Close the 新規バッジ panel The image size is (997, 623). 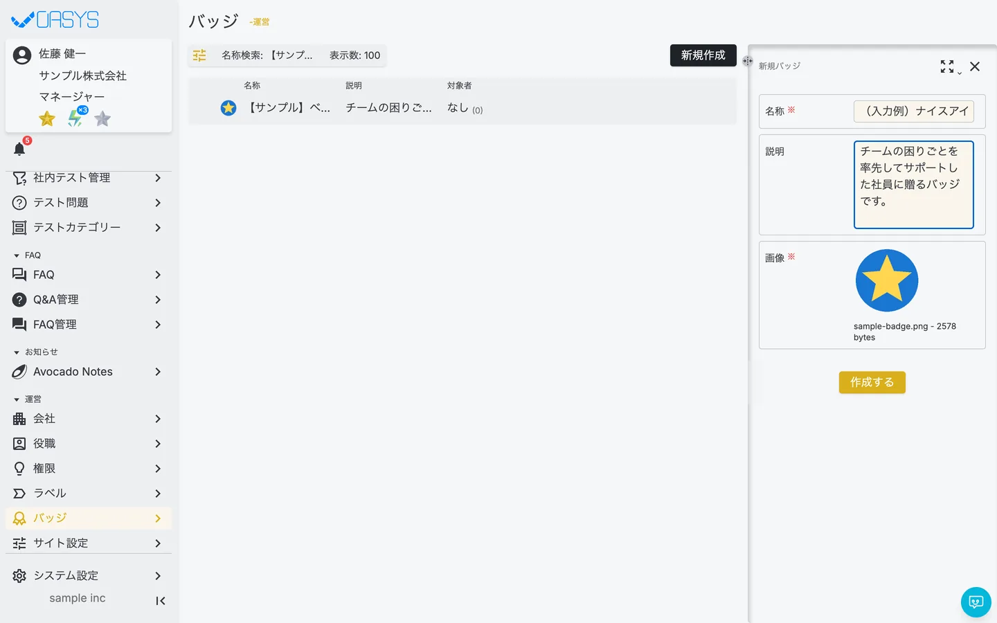click(975, 66)
